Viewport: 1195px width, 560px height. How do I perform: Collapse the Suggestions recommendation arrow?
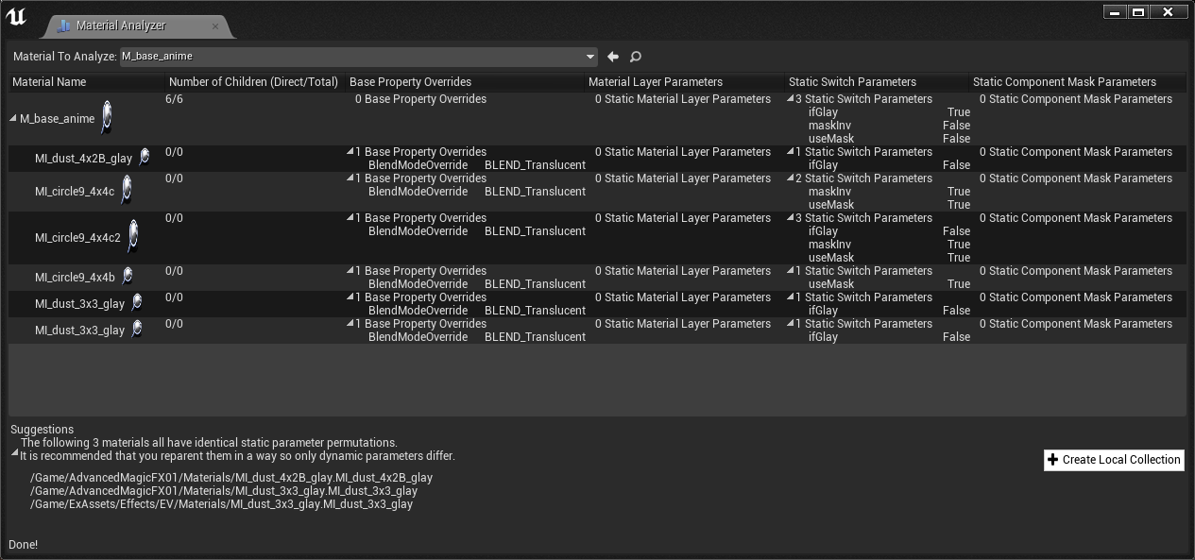14,453
